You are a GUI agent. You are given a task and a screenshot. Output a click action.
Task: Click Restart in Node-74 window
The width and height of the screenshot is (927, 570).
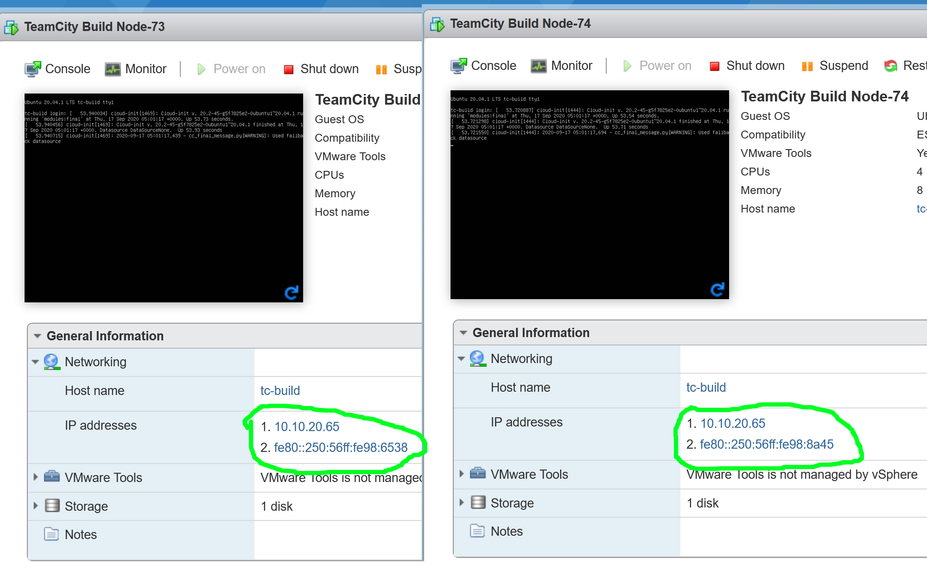pos(905,66)
